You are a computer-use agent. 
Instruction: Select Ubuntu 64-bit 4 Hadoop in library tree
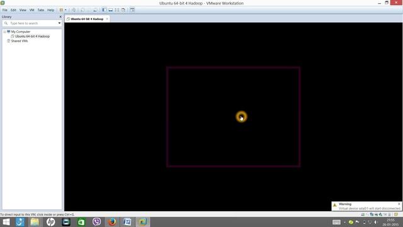pyautogui.click(x=32, y=37)
